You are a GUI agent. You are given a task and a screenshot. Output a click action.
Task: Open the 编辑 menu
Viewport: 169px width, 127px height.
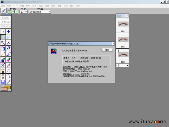point(9,6)
